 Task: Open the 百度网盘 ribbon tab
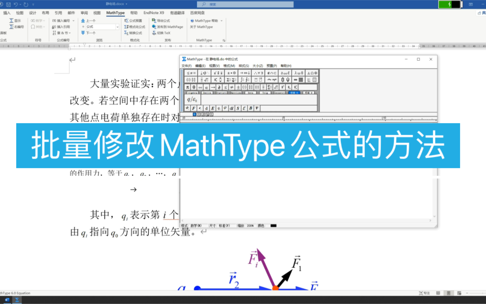coord(197,13)
